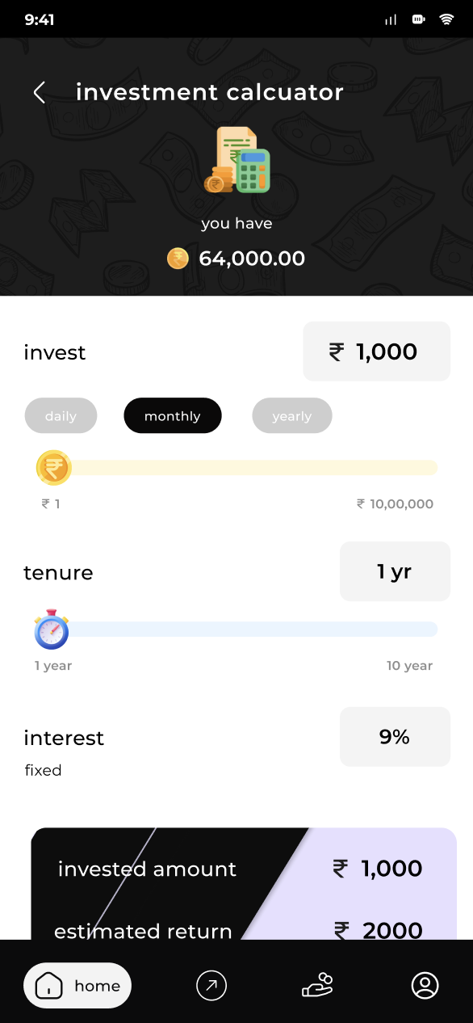The height and width of the screenshot is (1023, 473).
Task: Select the monthly frequency option
Action: point(172,416)
